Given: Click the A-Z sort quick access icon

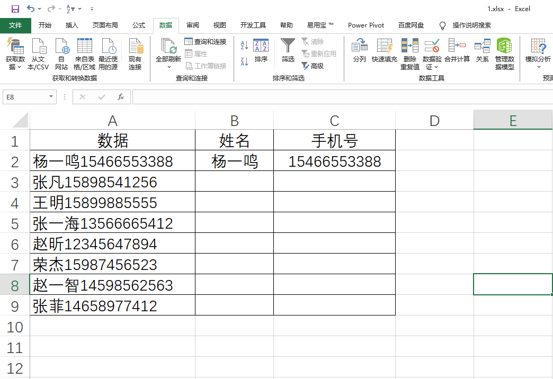Looking at the screenshot, I should click(70, 9).
